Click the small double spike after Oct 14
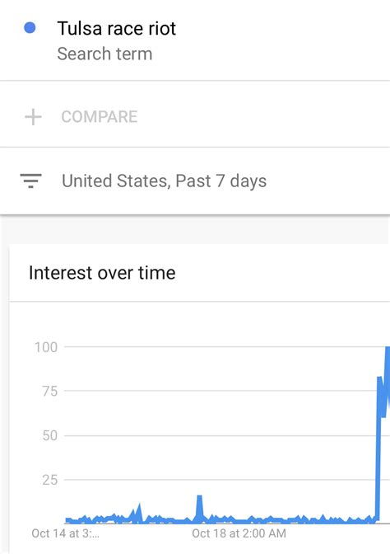This screenshot has width=390, height=554. point(136,512)
